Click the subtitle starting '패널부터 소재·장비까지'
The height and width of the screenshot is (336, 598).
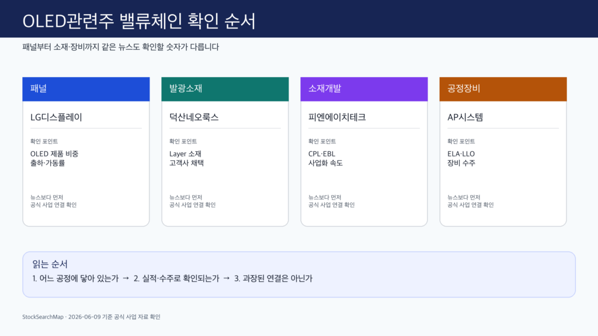120,47
